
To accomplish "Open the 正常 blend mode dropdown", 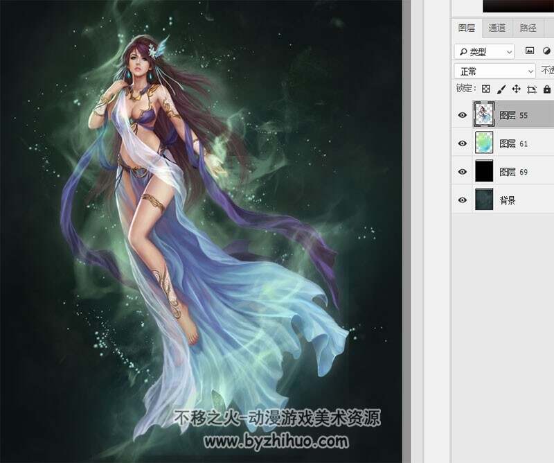I will 494,71.
